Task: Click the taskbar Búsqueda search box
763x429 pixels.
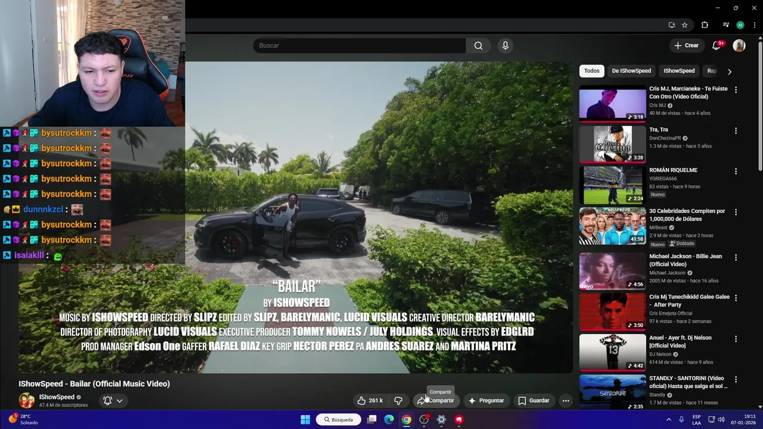Action: tap(339, 419)
